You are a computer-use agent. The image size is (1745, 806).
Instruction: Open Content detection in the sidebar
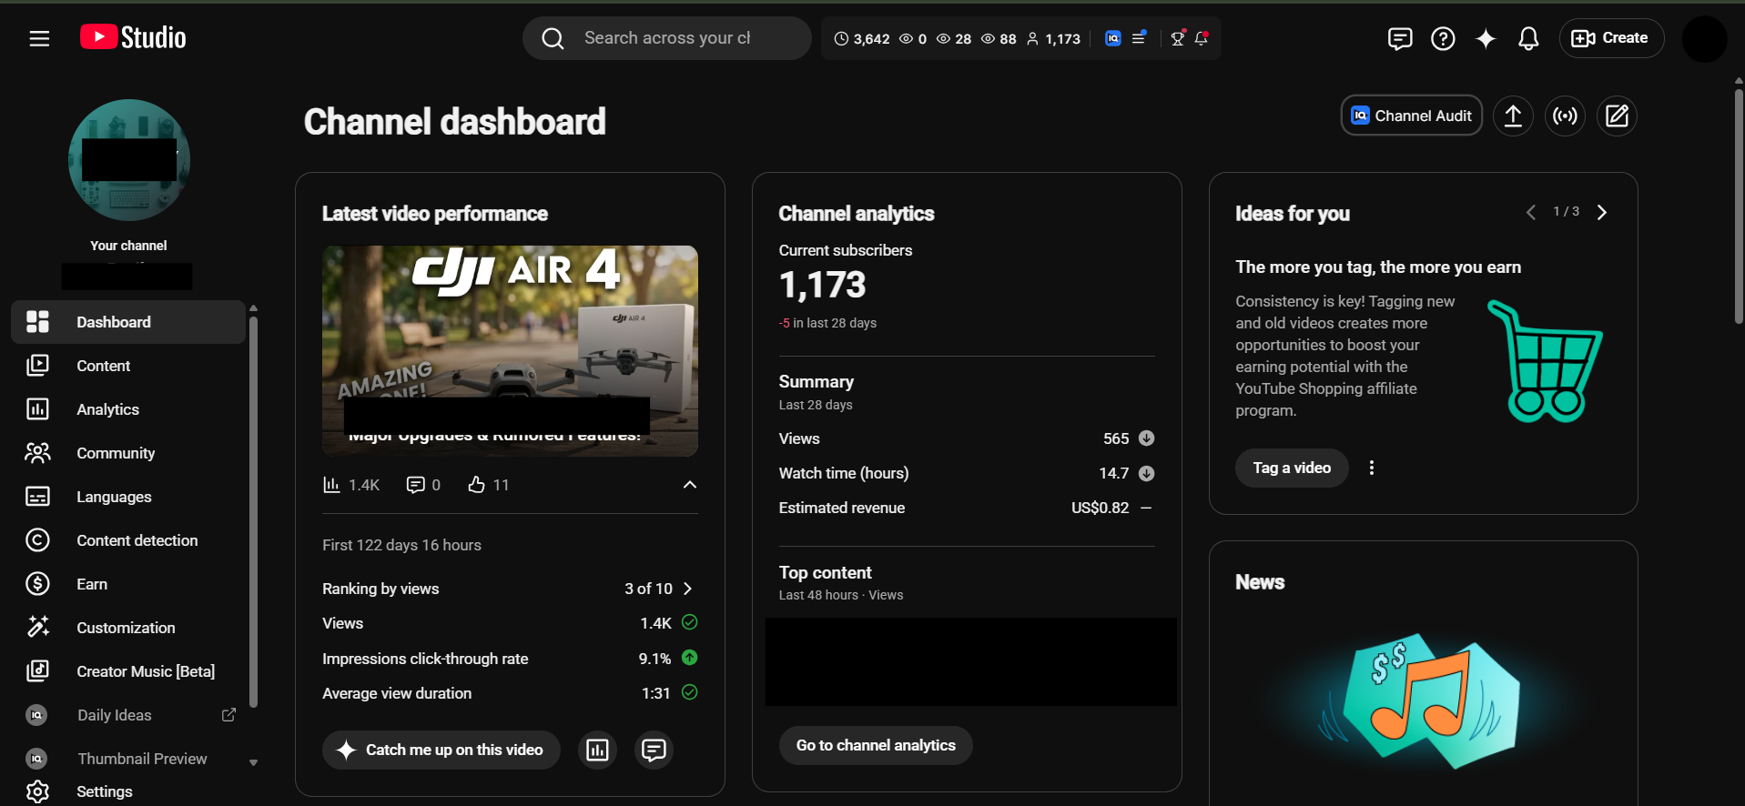click(x=128, y=540)
